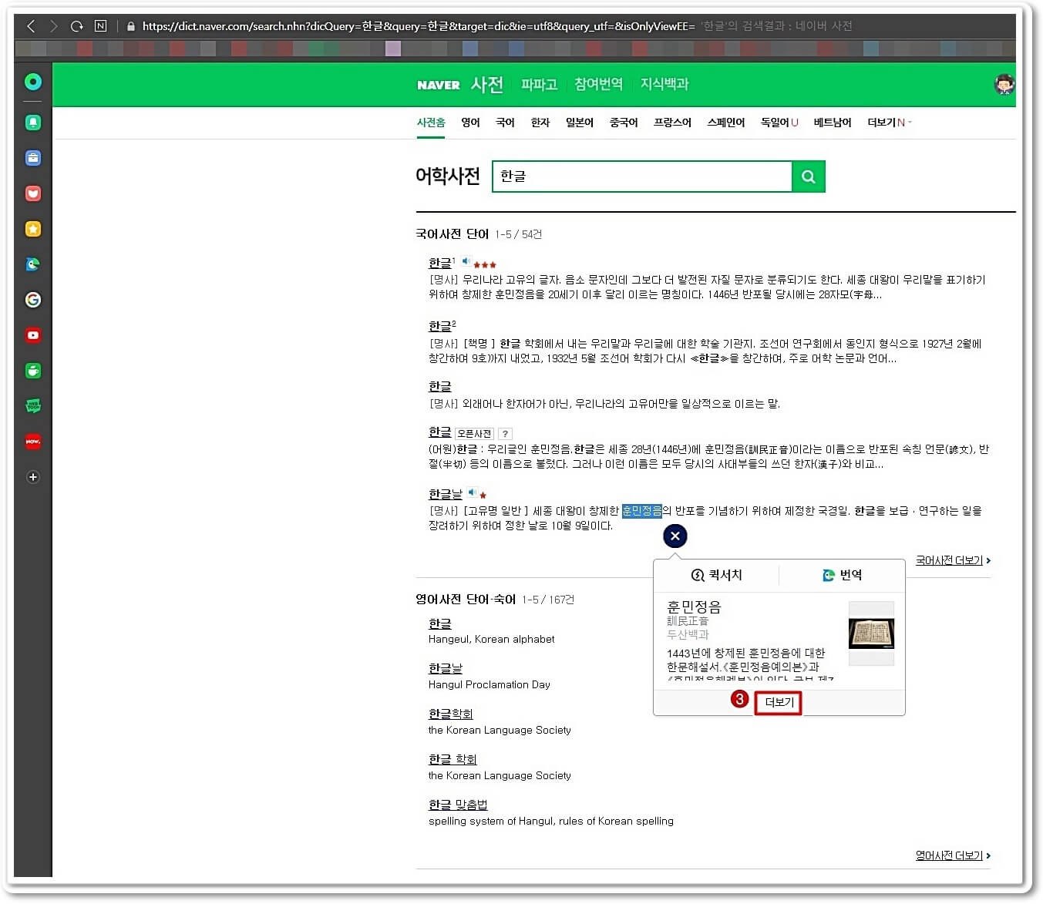Open the 한글 맞춤법 entry
The height and width of the screenshot is (904, 1043).
[x=458, y=805]
